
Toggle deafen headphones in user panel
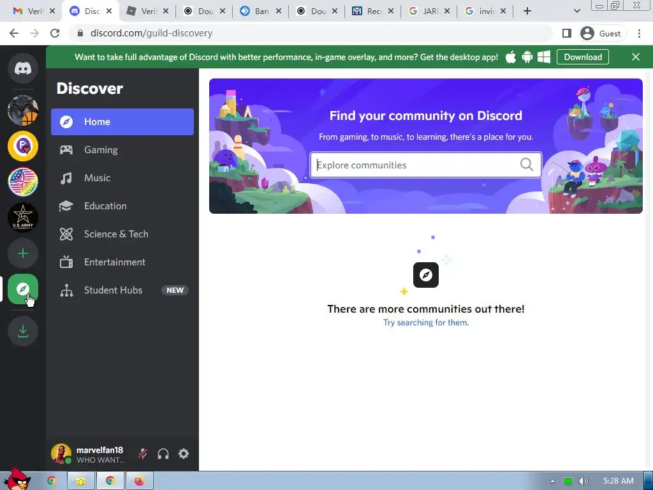pos(163,454)
